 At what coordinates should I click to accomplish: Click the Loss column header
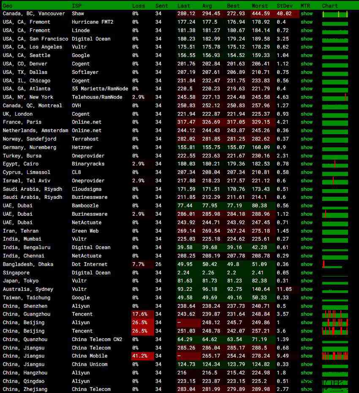click(x=139, y=5)
